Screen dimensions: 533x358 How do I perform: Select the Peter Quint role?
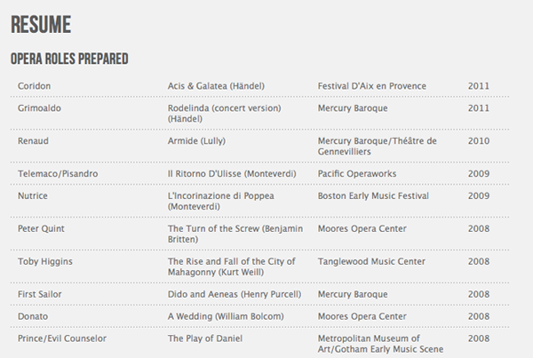[41, 228]
